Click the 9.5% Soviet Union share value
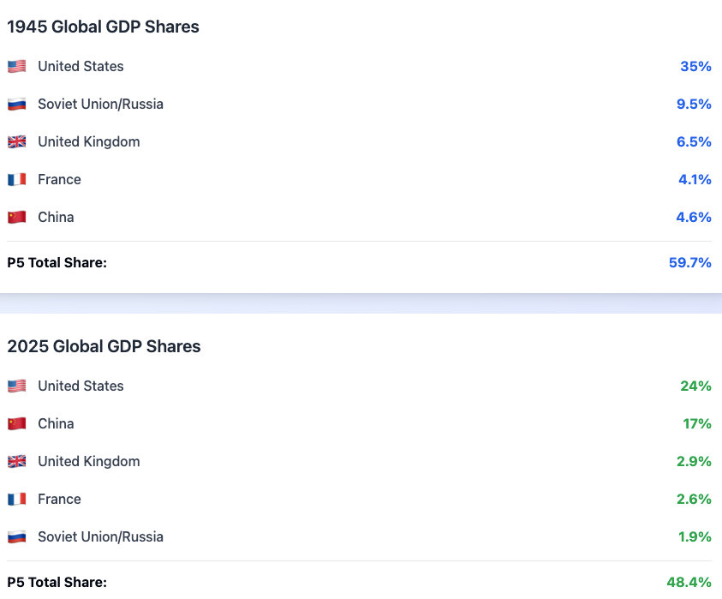The image size is (722, 599). tap(694, 105)
